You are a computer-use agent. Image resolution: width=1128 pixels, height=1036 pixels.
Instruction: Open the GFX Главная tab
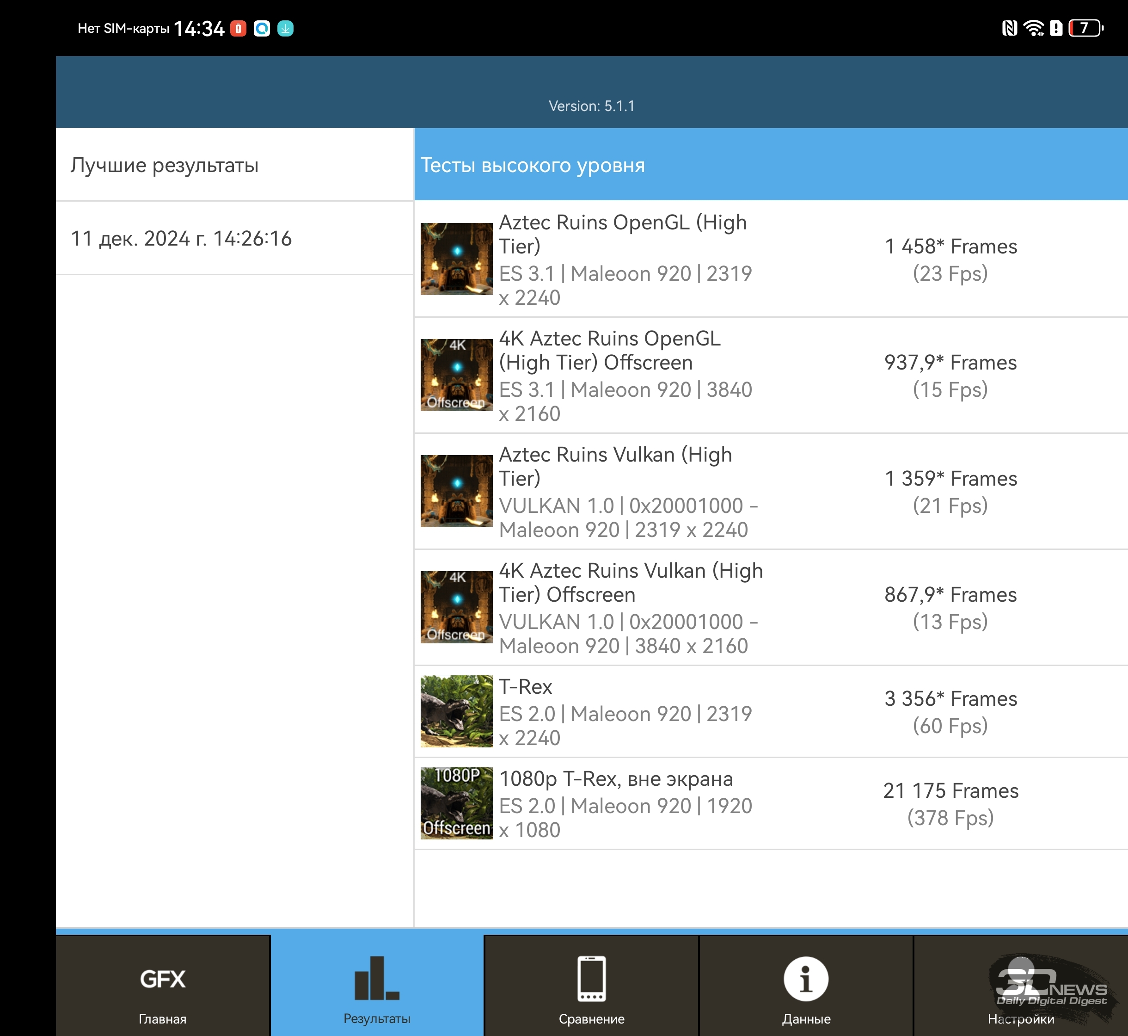(x=163, y=985)
